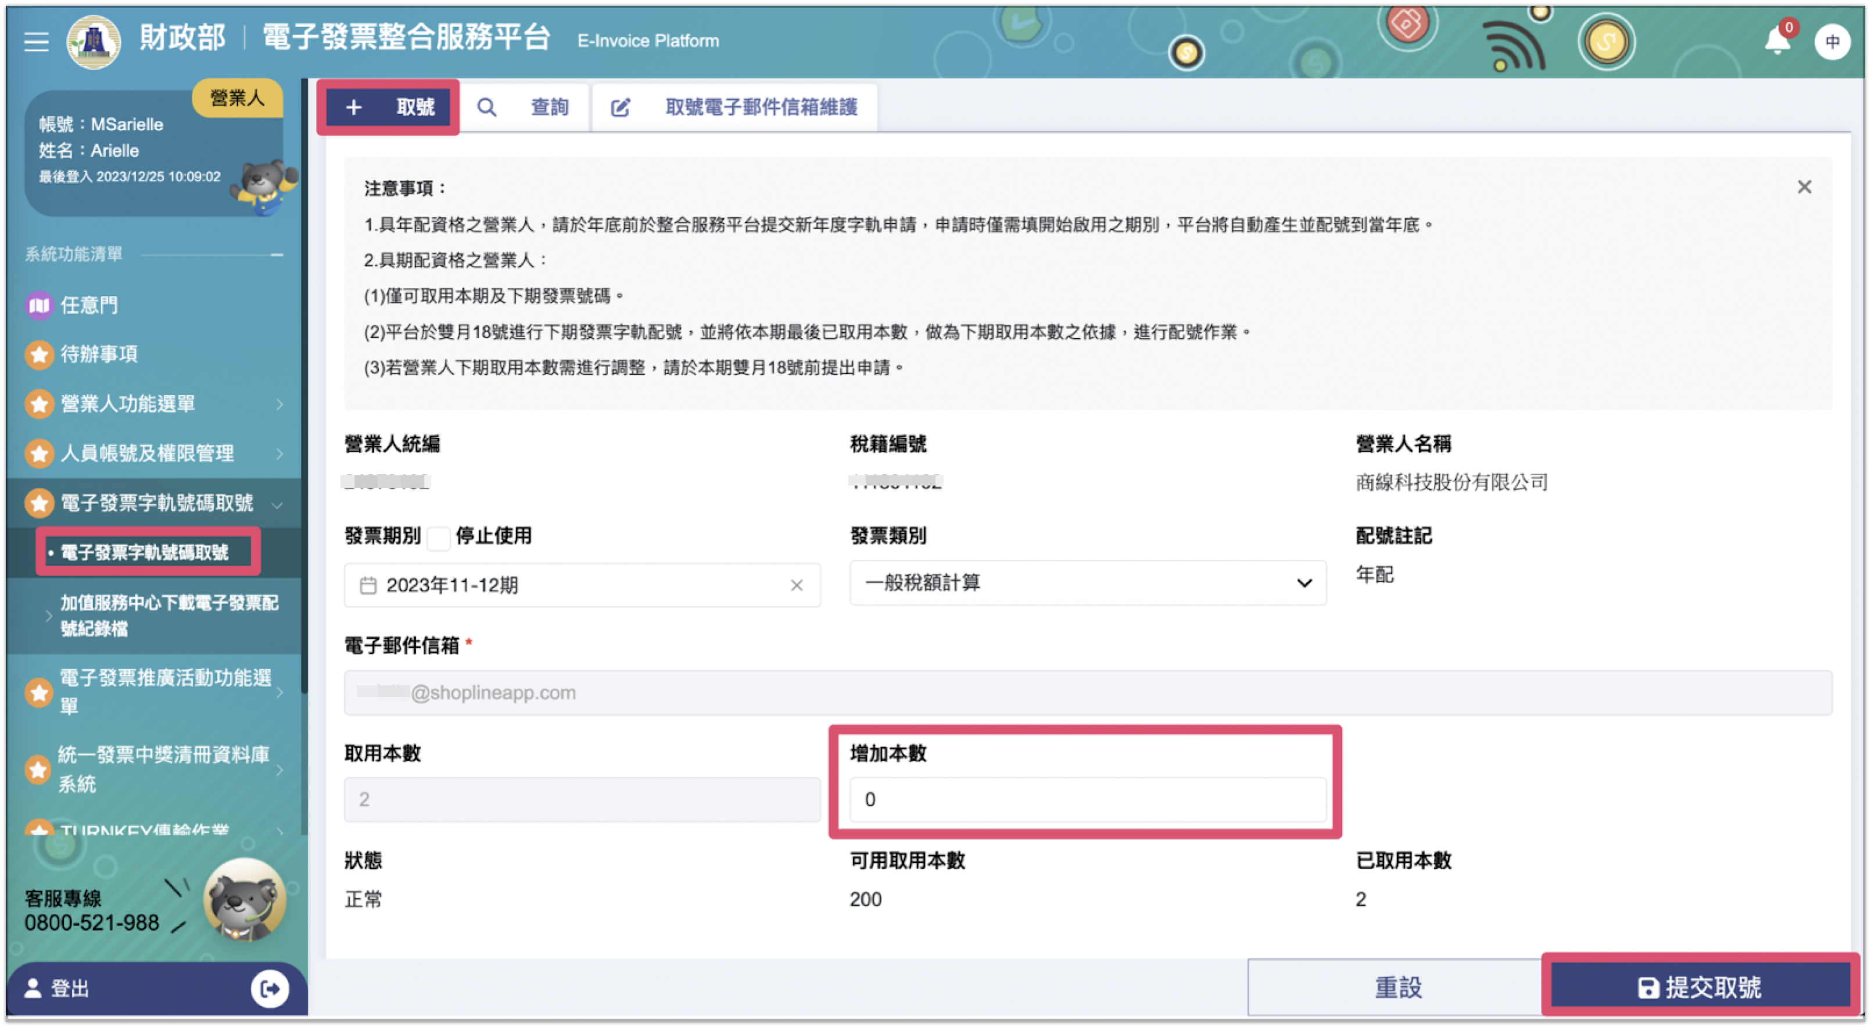Clear the invoice period with the x icon
Image resolution: width=1871 pixels, height=1028 pixels.
(x=797, y=585)
